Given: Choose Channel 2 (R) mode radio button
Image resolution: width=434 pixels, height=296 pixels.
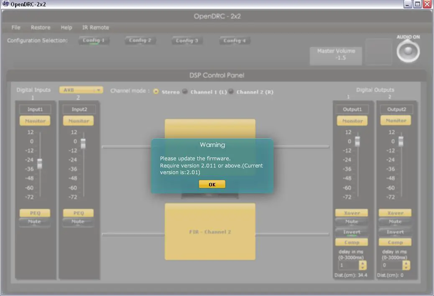Looking at the screenshot, I should [231, 92].
